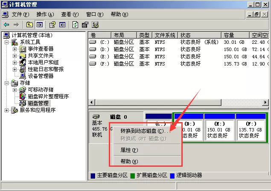271x191 pixels.
Task: Open the Action (操作) menu
Action: pyautogui.click(x=45, y=14)
